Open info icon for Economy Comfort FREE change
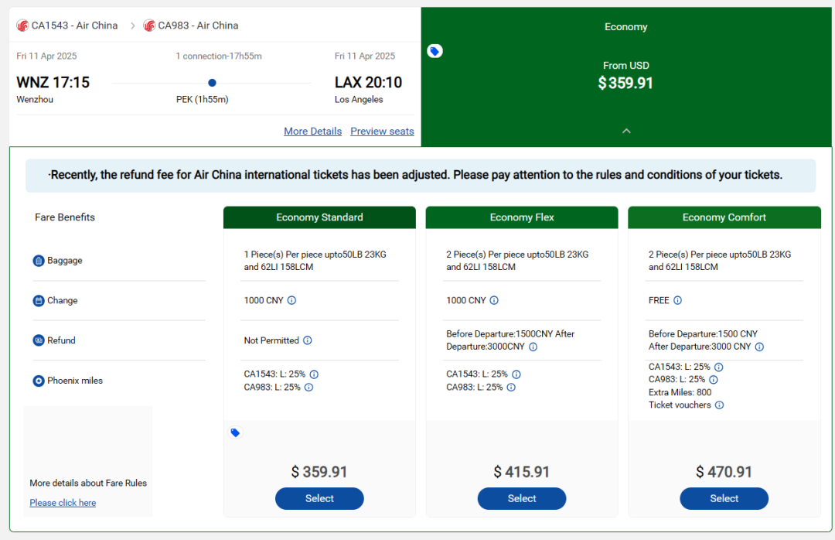835x540 pixels. click(x=677, y=300)
